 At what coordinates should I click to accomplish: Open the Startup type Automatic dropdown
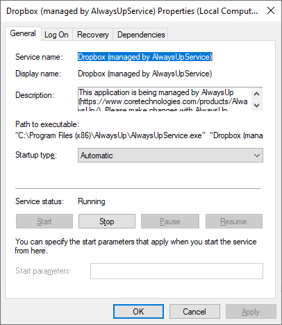pyautogui.click(x=170, y=156)
